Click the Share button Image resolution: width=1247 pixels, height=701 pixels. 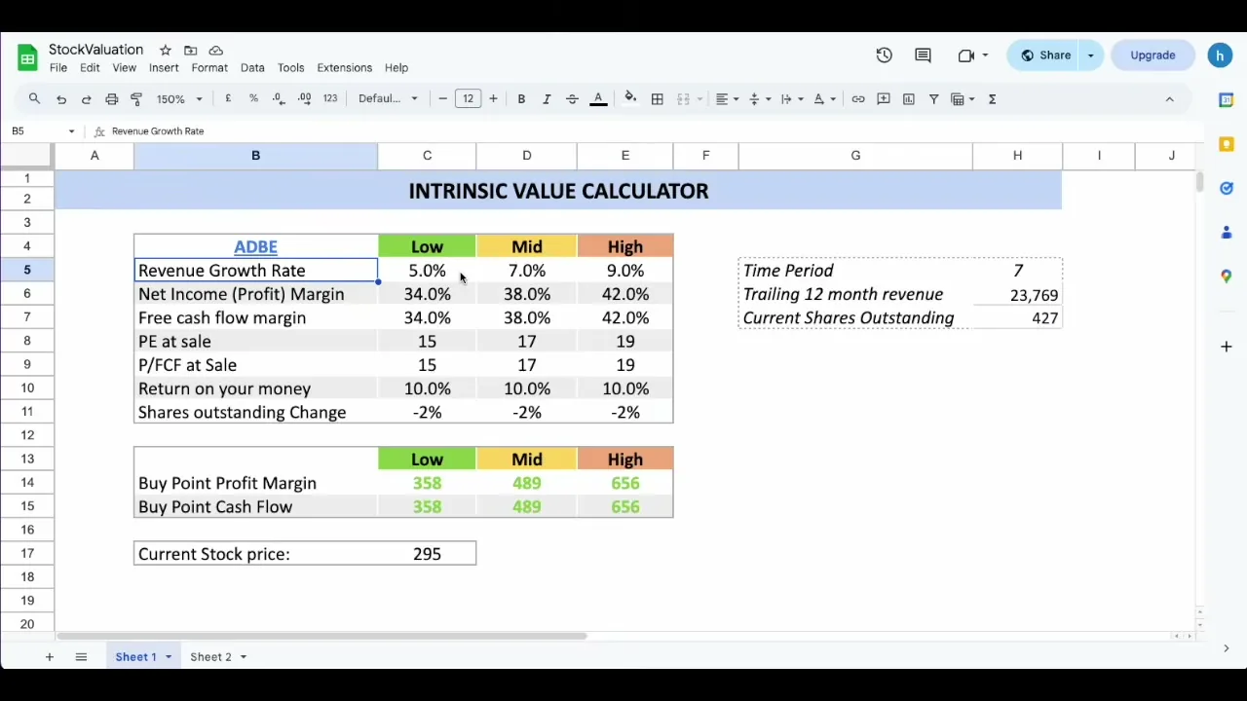1044,55
